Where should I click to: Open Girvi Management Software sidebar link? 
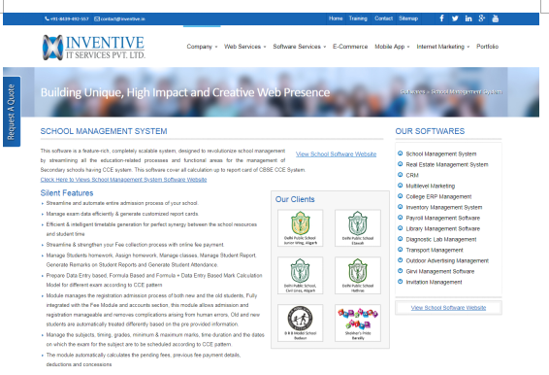[x=440, y=271]
